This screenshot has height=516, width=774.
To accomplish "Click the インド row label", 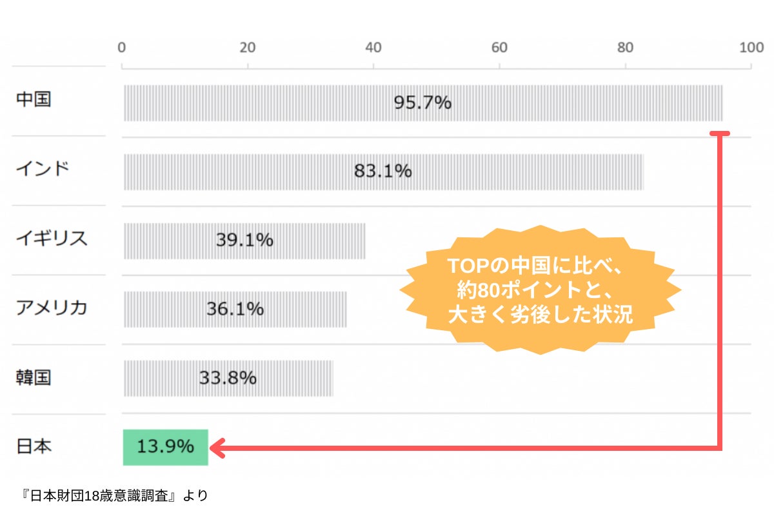I will coord(43,170).
